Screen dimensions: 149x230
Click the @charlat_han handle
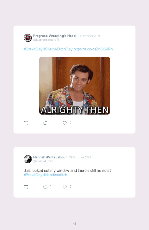click(43, 161)
